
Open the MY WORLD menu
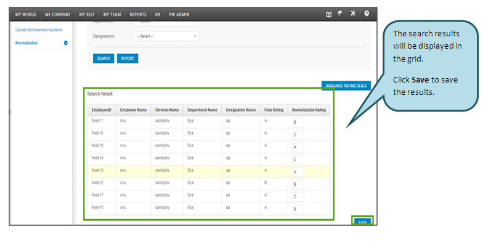pyautogui.click(x=26, y=15)
